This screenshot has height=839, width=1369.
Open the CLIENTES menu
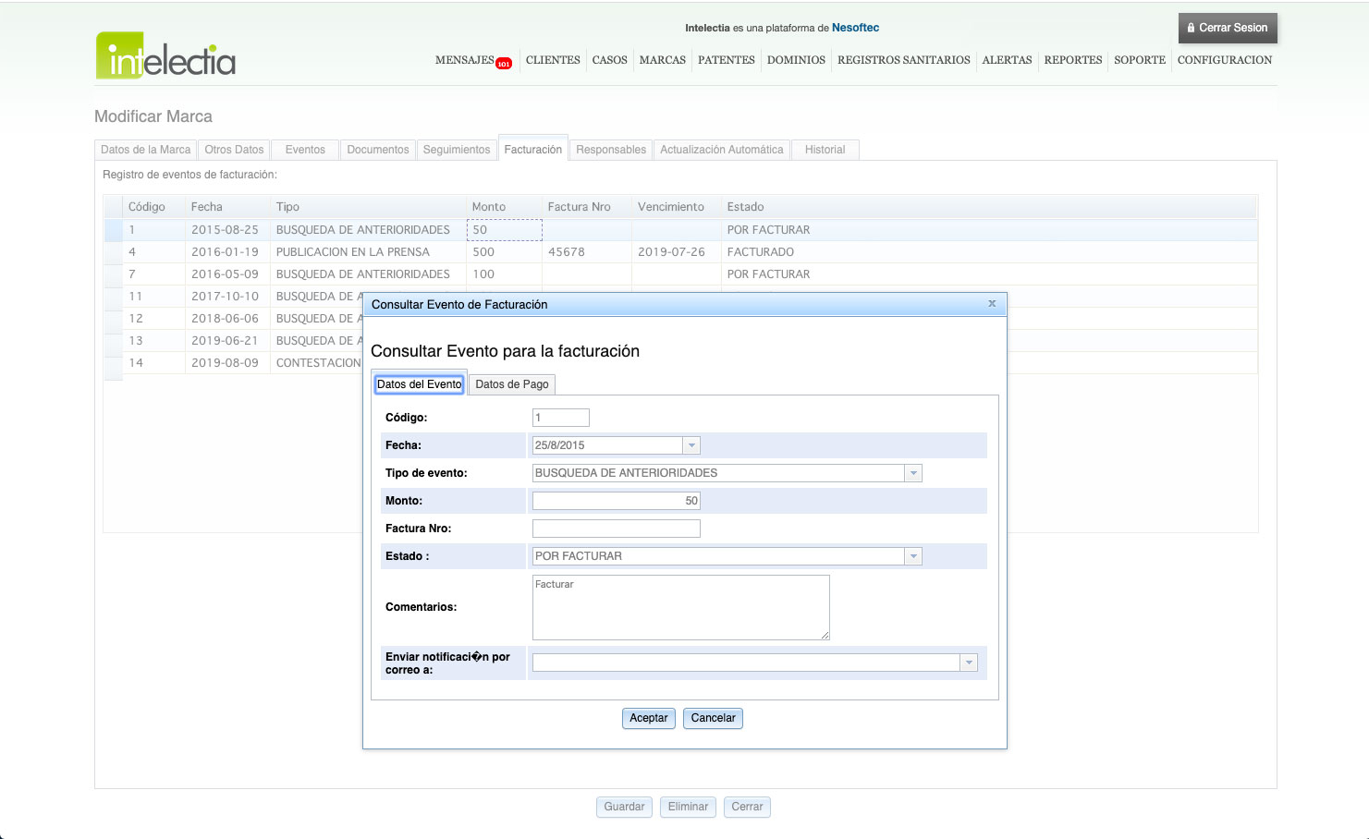coord(553,60)
